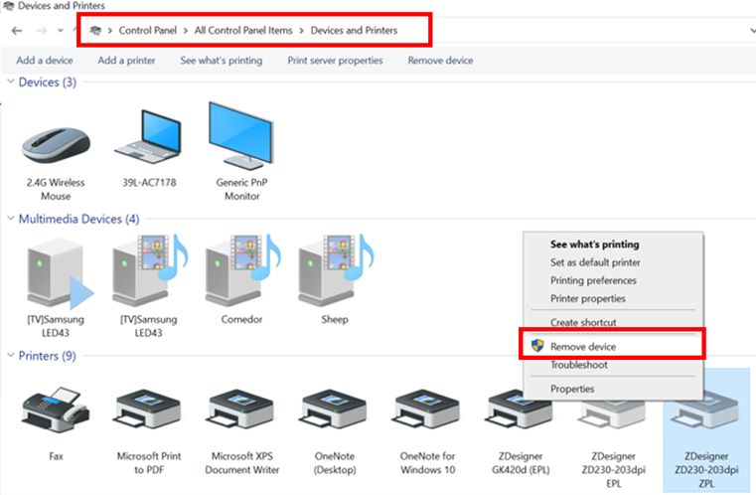The image size is (756, 495).
Task: Click the Back navigation arrow
Action: 17,31
